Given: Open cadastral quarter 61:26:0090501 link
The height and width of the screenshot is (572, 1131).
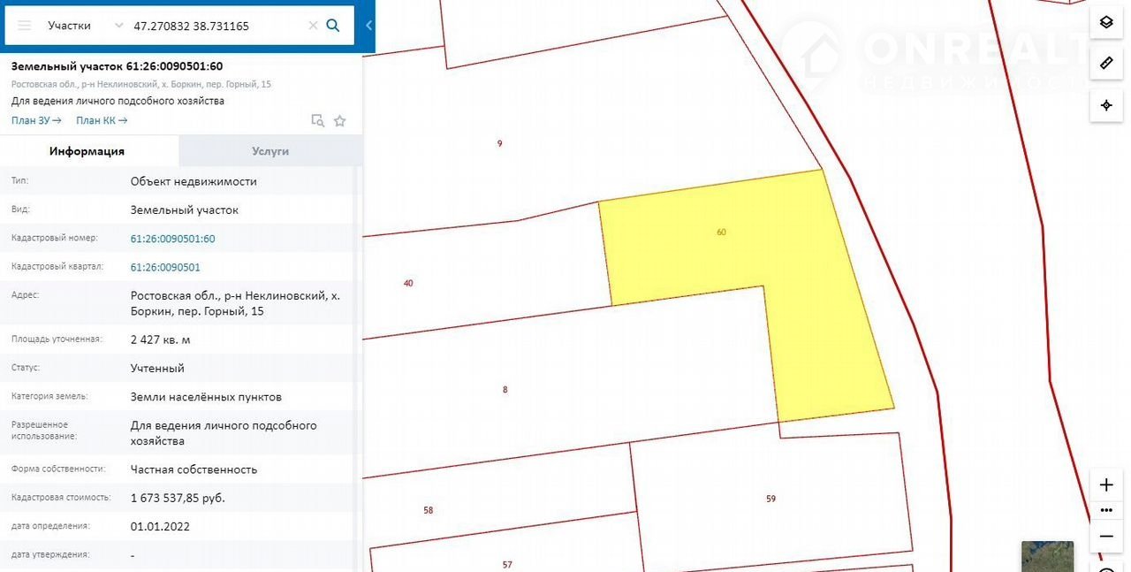Looking at the screenshot, I should [x=165, y=267].
